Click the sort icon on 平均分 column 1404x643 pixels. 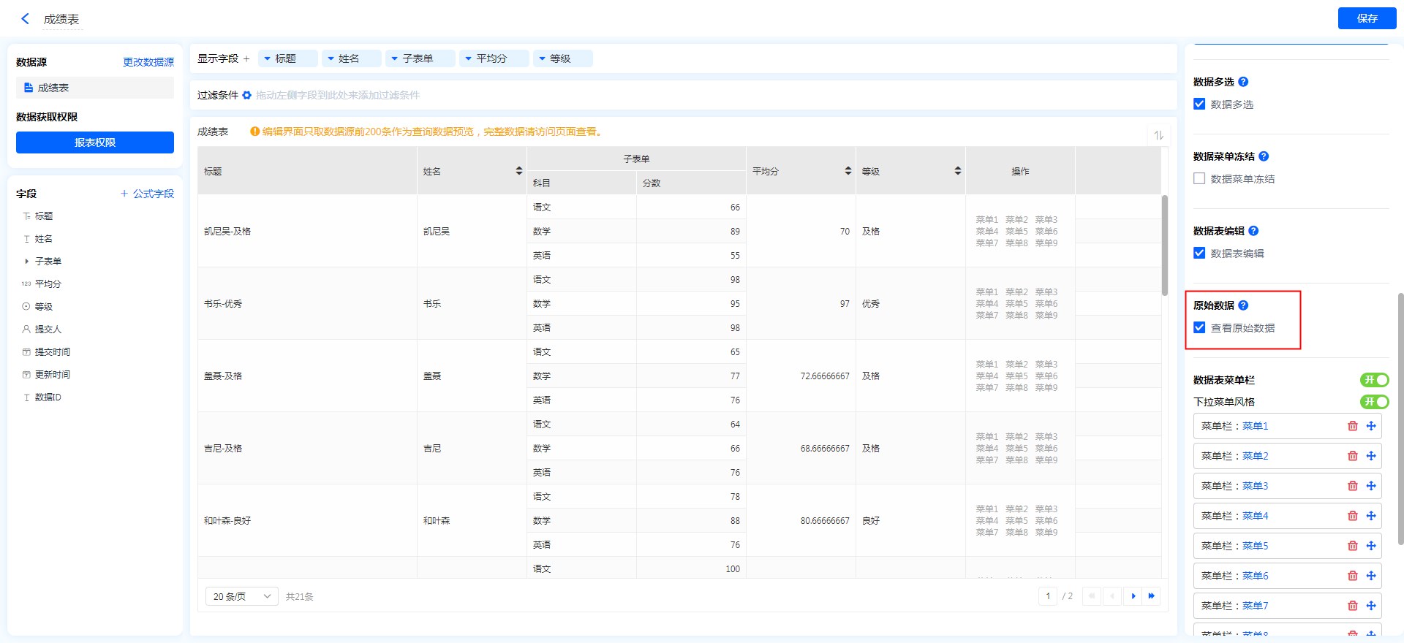(848, 171)
